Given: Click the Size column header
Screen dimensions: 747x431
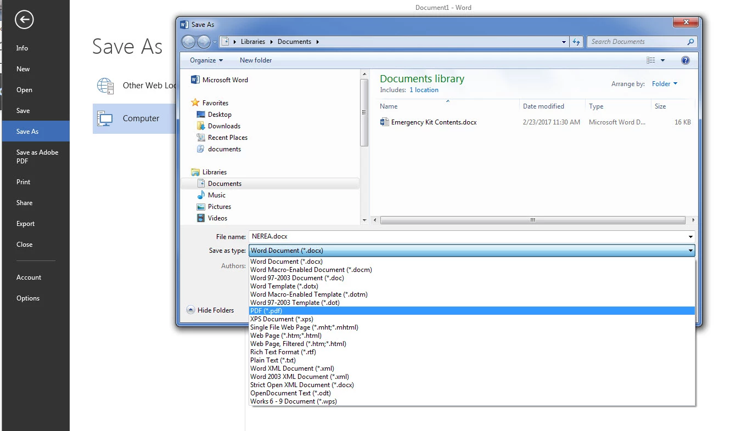Looking at the screenshot, I should pos(673,106).
